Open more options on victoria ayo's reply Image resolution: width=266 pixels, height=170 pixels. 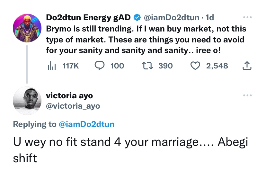247,95
